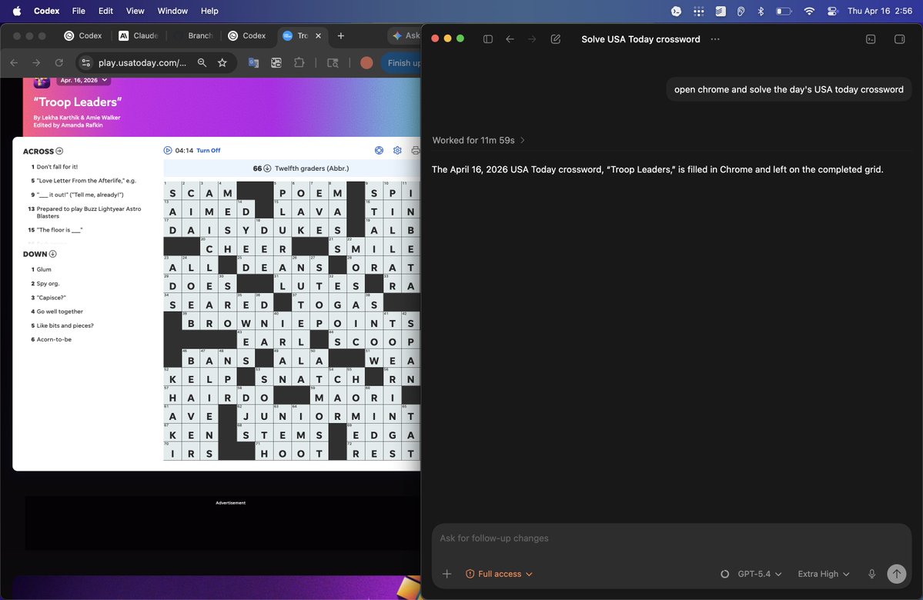This screenshot has height=600, width=923.
Task: Switch to the Branch tab in Chrome
Action: pos(194,36)
